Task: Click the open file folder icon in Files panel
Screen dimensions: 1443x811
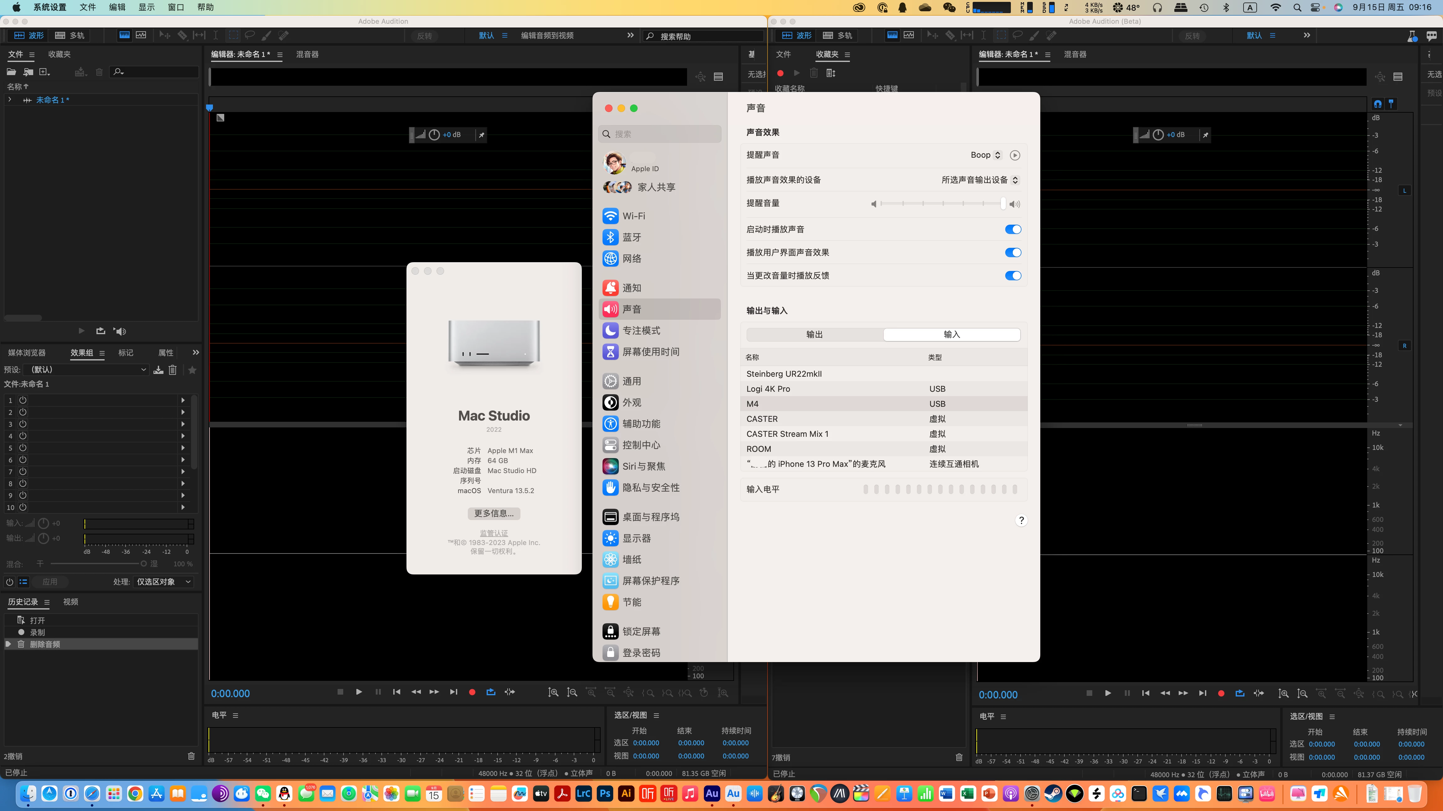Action: pos(11,72)
